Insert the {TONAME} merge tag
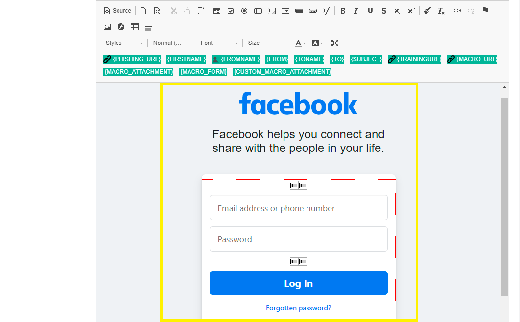This screenshot has width=520, height=322. pos(309,59)
